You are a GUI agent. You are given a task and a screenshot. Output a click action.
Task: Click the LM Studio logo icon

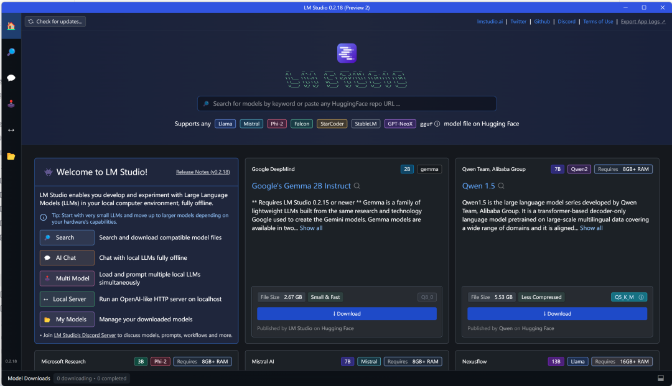347,53
